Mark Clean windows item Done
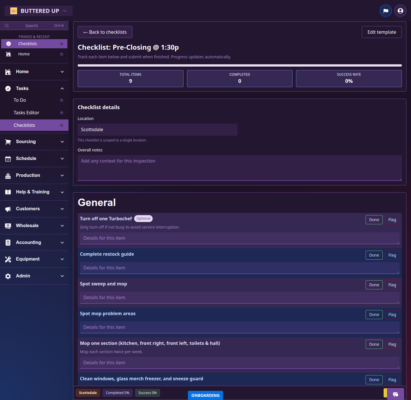The image size is (411, 400). 374,380
